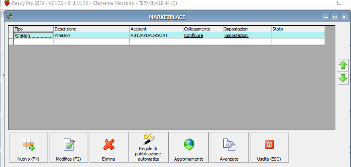Click the Impostazioni column header
Image resolution: width=351 pixels, height=167 pixels.
247,29
